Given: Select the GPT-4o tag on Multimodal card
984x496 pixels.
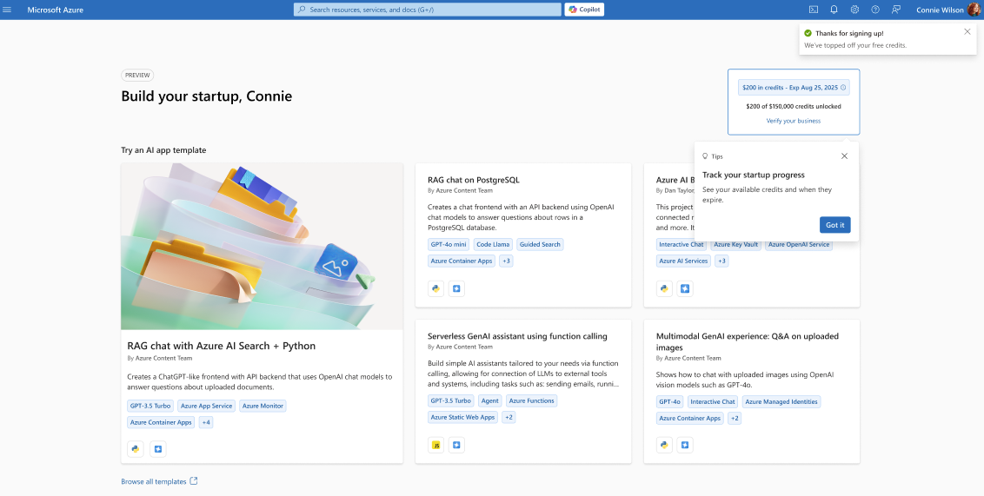Looking at the screenshot, I should (669, 401).
